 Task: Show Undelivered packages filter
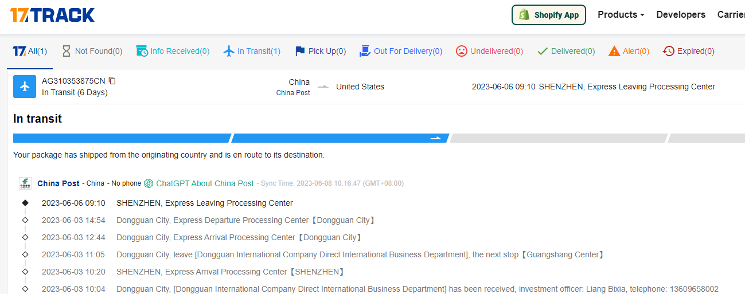pyautogui.click(x=489, y=51)
